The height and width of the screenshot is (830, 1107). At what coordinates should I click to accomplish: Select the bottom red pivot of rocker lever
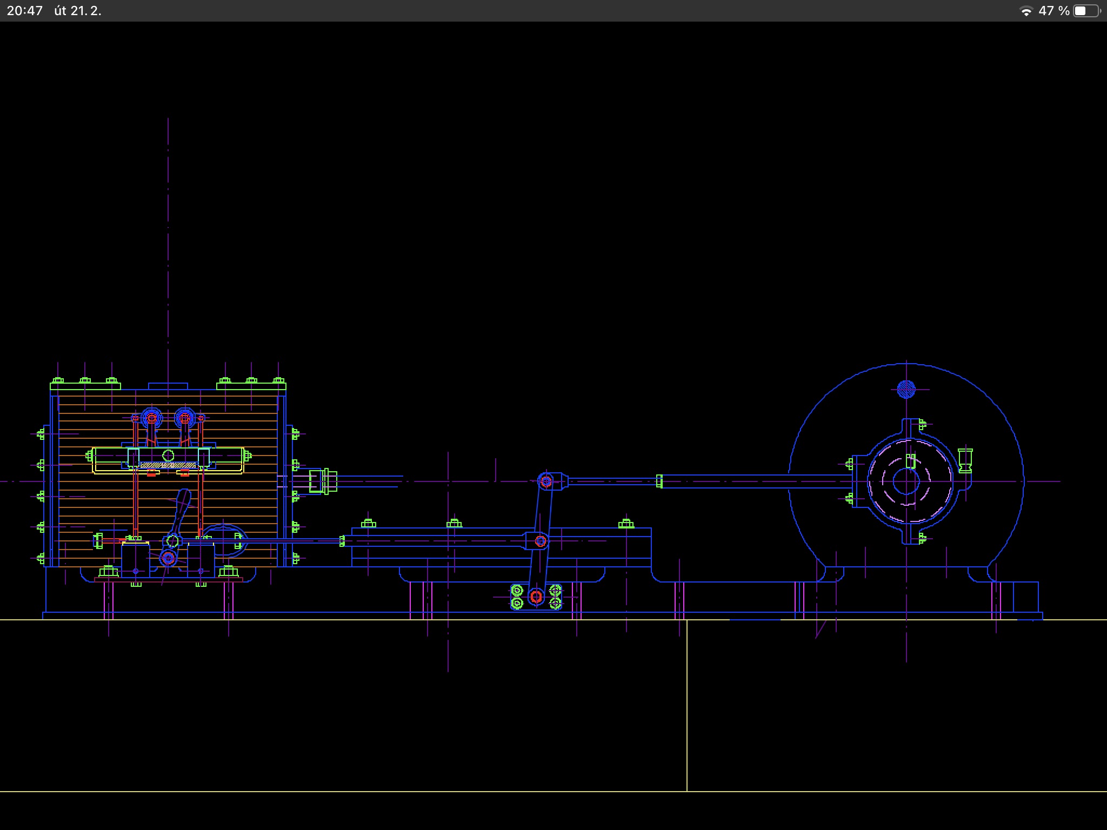[536, 597]
